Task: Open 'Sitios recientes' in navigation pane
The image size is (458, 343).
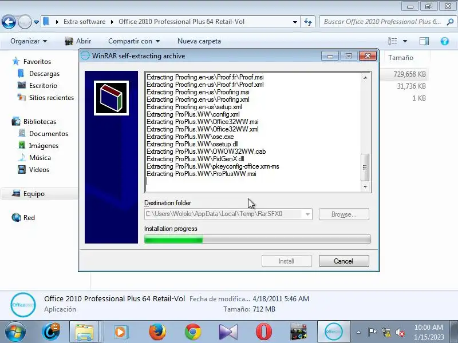Action: (x=52, y=97)
